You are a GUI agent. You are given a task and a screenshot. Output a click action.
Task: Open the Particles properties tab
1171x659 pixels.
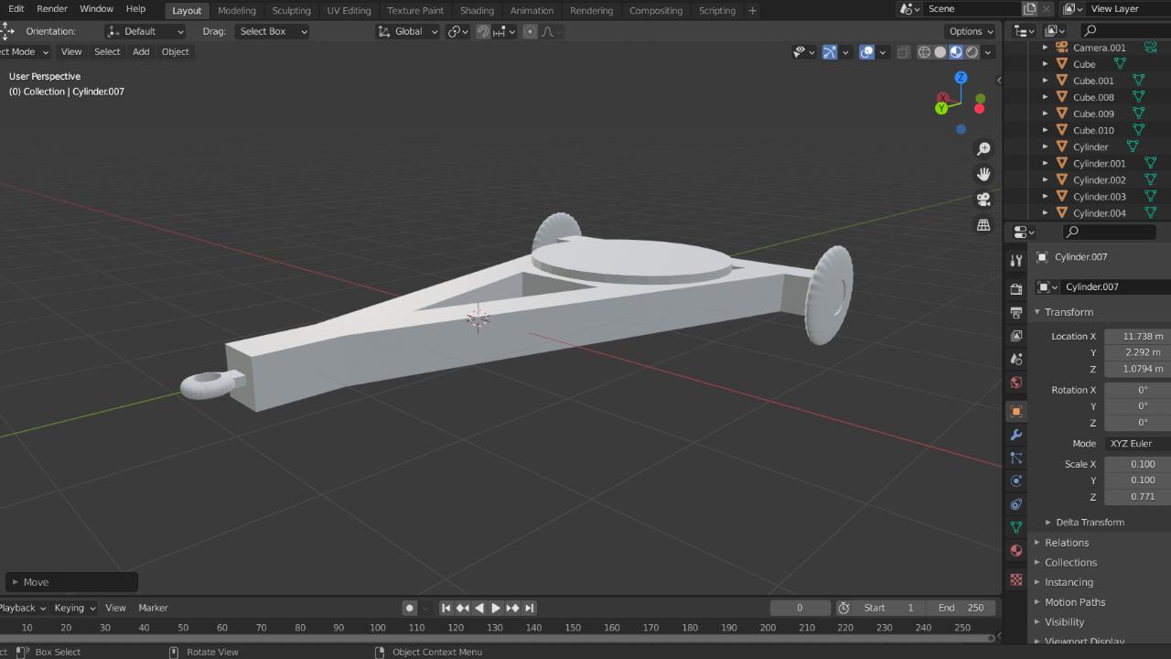pyautogui.click(x=1015, y=458)
